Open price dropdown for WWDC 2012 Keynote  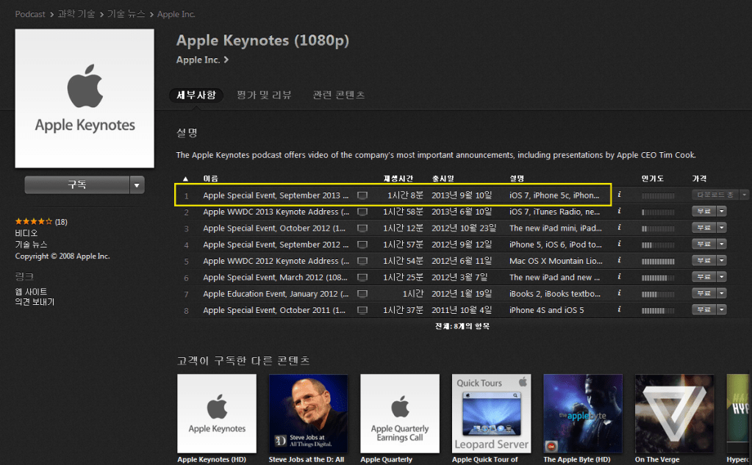(721, 260)
